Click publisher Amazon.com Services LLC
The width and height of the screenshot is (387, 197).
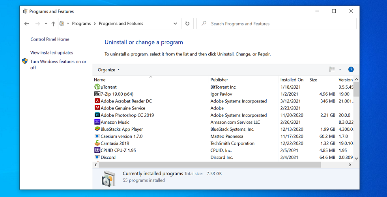(x=235, y=122)
